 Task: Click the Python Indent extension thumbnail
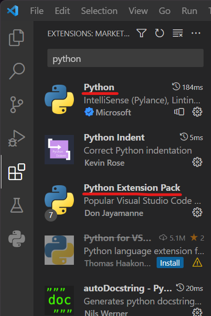(x=59, y=149)
